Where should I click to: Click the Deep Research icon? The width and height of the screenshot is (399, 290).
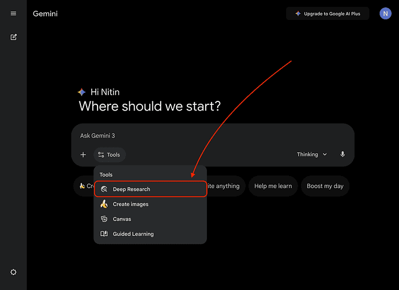coord(104,189)
